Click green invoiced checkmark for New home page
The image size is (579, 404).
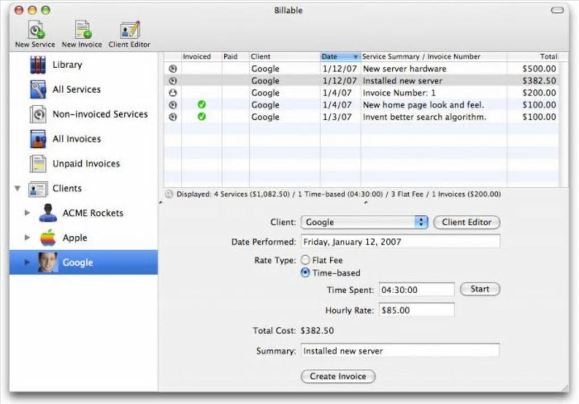coord(202,105)
